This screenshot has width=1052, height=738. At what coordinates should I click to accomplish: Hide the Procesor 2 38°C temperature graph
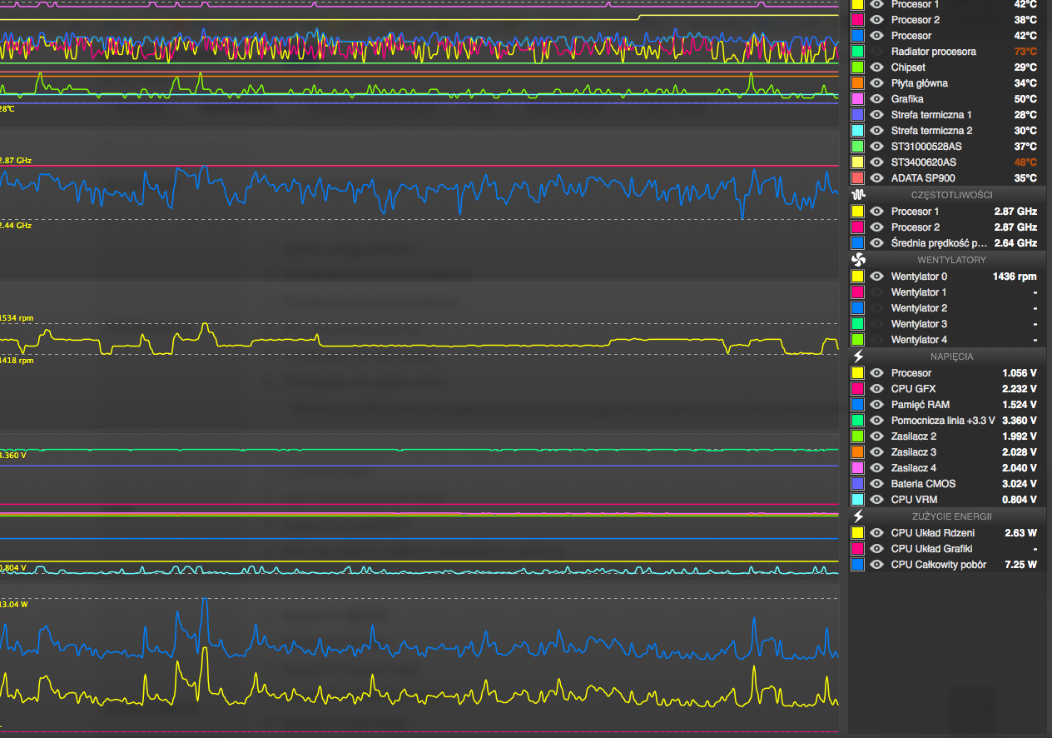pyautogui.click(x=876, y=20)
